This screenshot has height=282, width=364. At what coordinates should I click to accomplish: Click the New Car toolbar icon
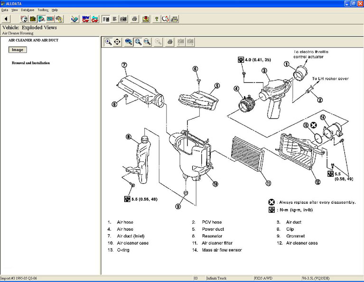pos(85,19)
